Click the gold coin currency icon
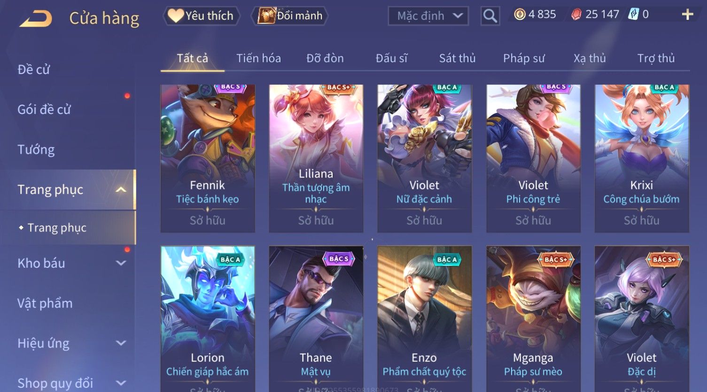Screen dimensions: 707x392 pos(520,15)
